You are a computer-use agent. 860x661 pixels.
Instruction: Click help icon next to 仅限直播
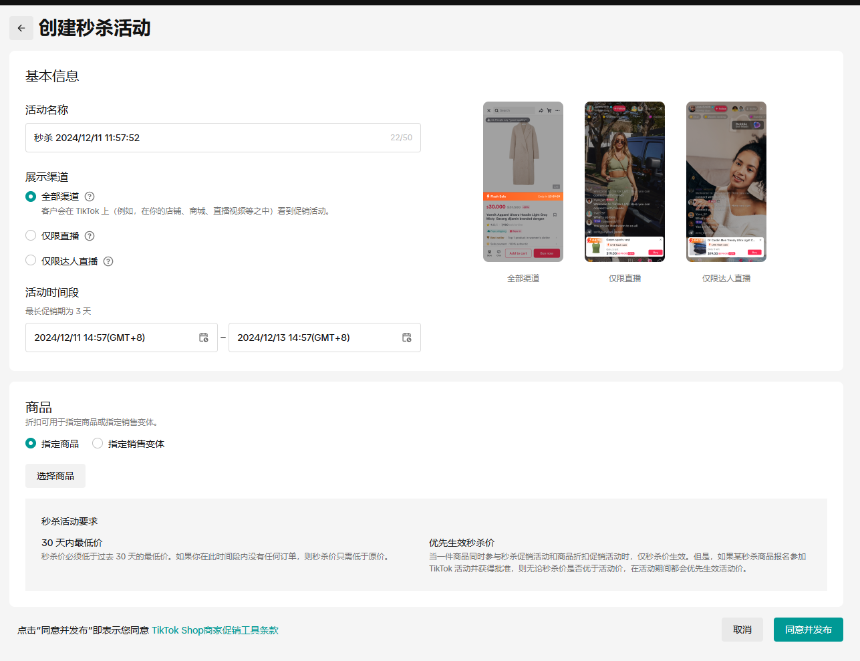(x=90, y=236)
